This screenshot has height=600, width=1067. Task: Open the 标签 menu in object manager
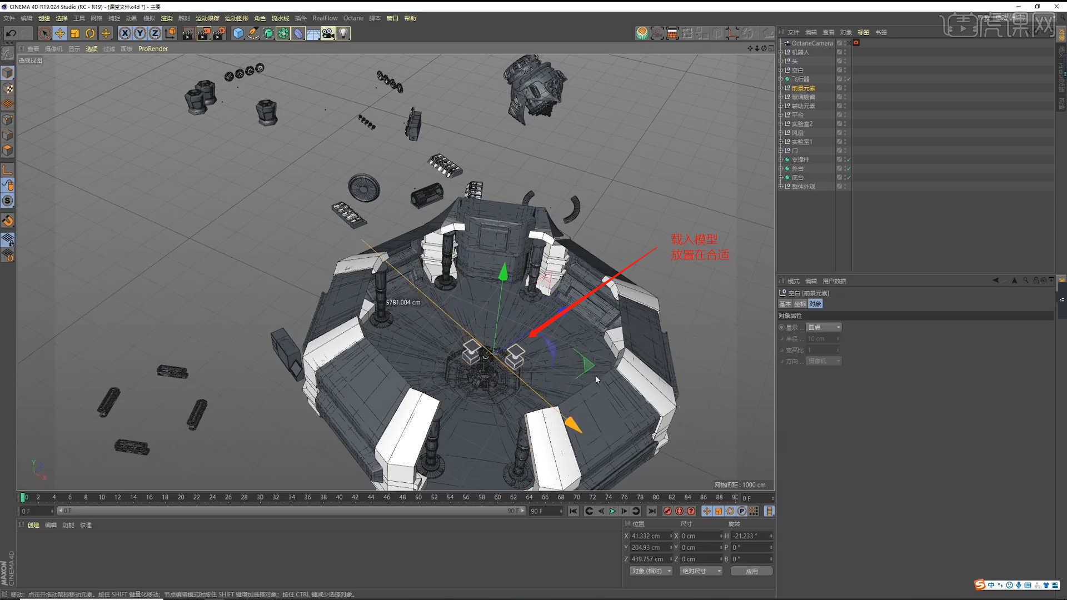pos(864,32)
